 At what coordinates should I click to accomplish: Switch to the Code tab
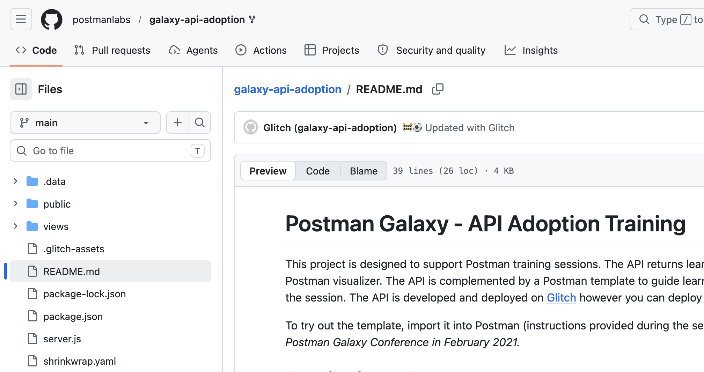coord(36,50)
